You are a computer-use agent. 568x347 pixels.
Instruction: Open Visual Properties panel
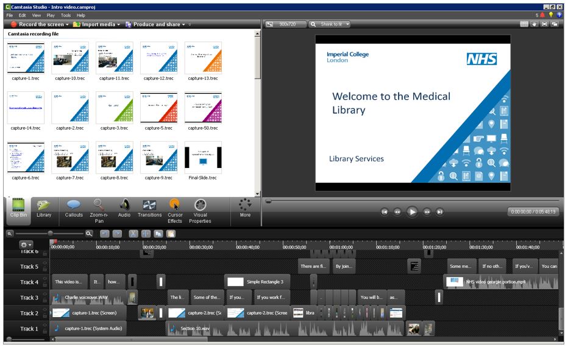point(200,209)
